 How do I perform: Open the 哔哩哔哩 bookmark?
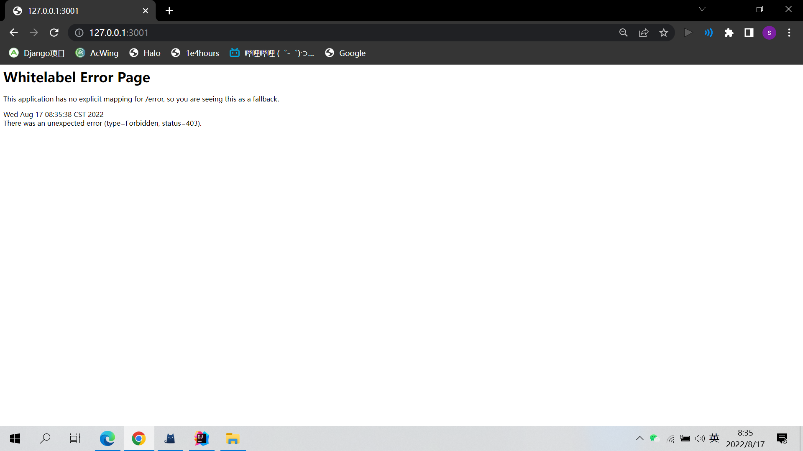pyautogui.click(x=272, y=53)
